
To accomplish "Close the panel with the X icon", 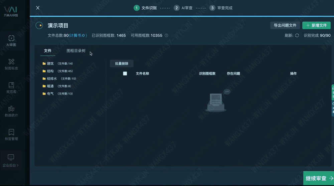I will pos(38,8).
